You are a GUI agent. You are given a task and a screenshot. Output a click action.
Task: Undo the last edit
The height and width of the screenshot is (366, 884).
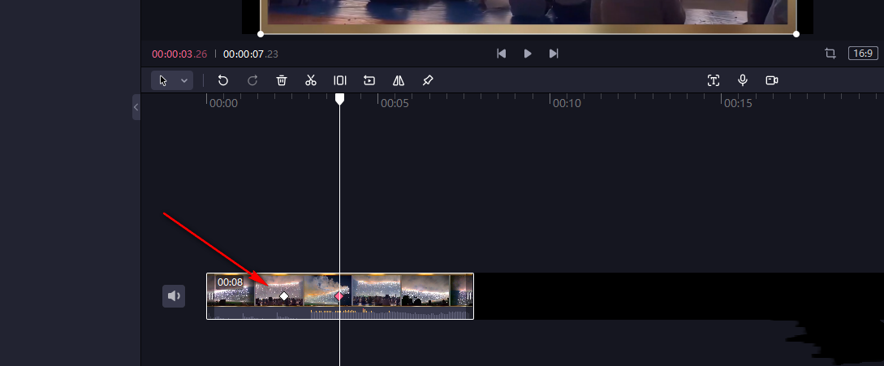tap(223, 80)
